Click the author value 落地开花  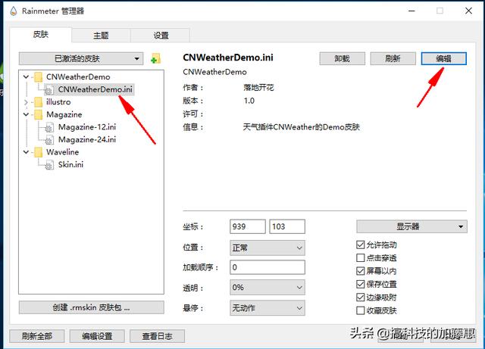258,88
